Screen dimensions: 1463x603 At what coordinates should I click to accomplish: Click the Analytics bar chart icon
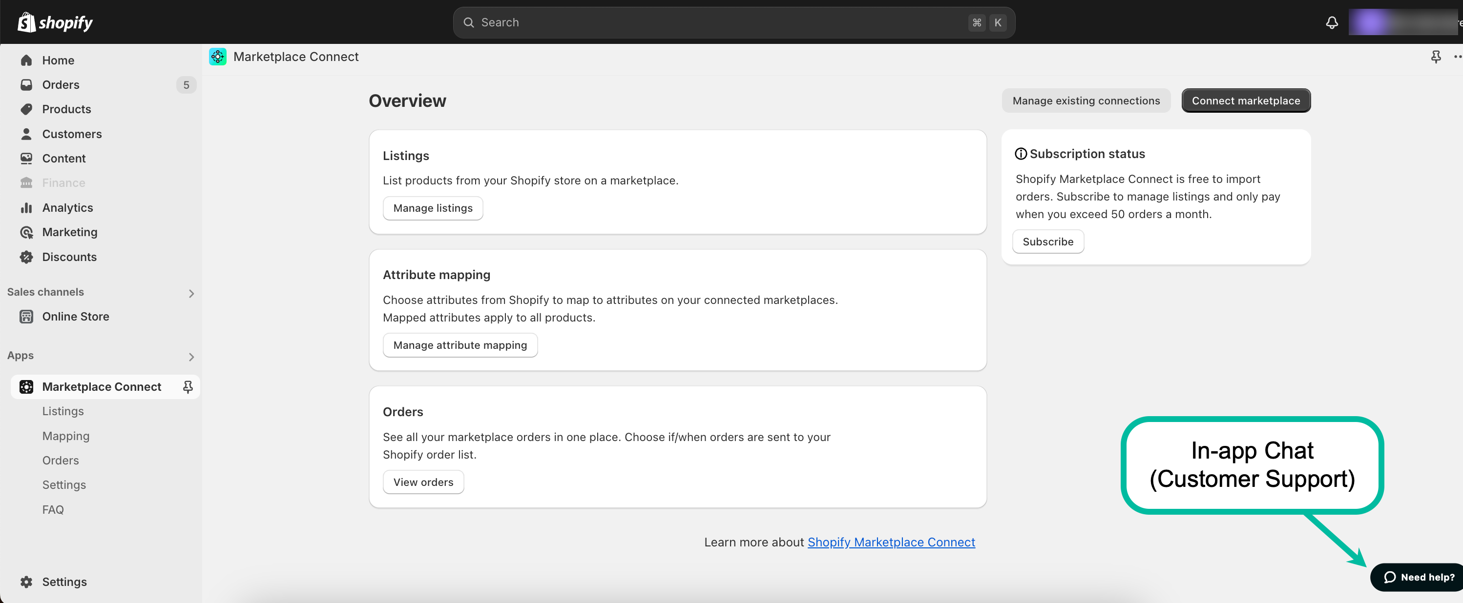(26, 208)
